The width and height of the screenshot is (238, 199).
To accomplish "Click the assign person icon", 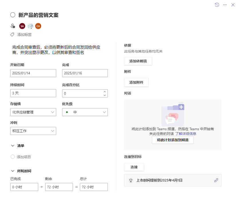I will coord(13,26).
